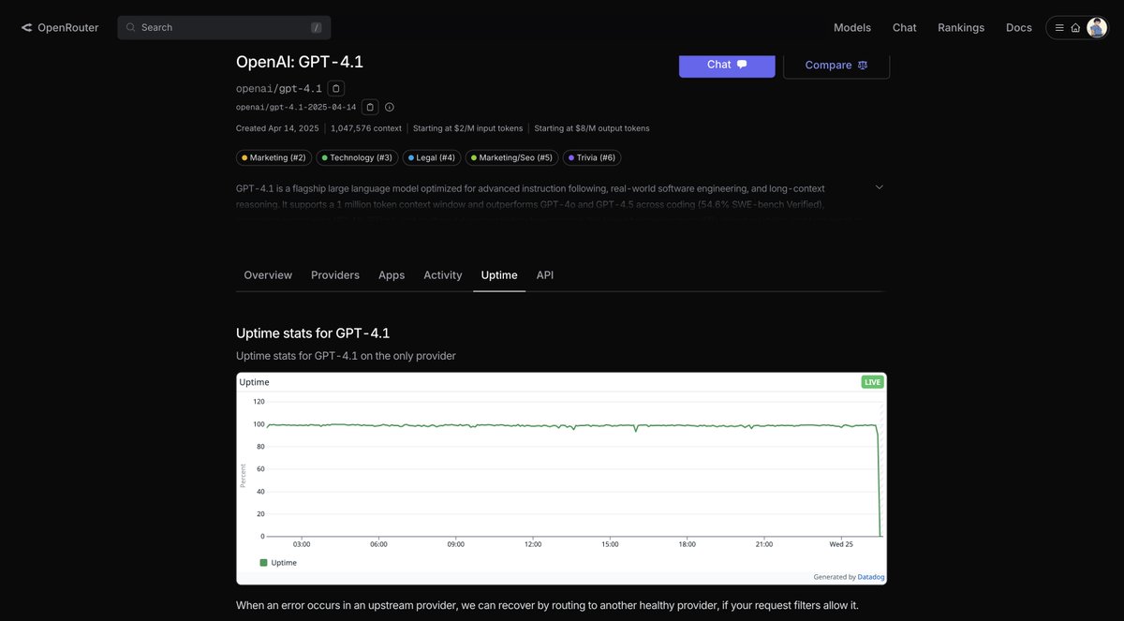The width and height of the screenshot is (1124, 621).
Task: Click the LIVE badge on chart
Action: pos(872,382)
